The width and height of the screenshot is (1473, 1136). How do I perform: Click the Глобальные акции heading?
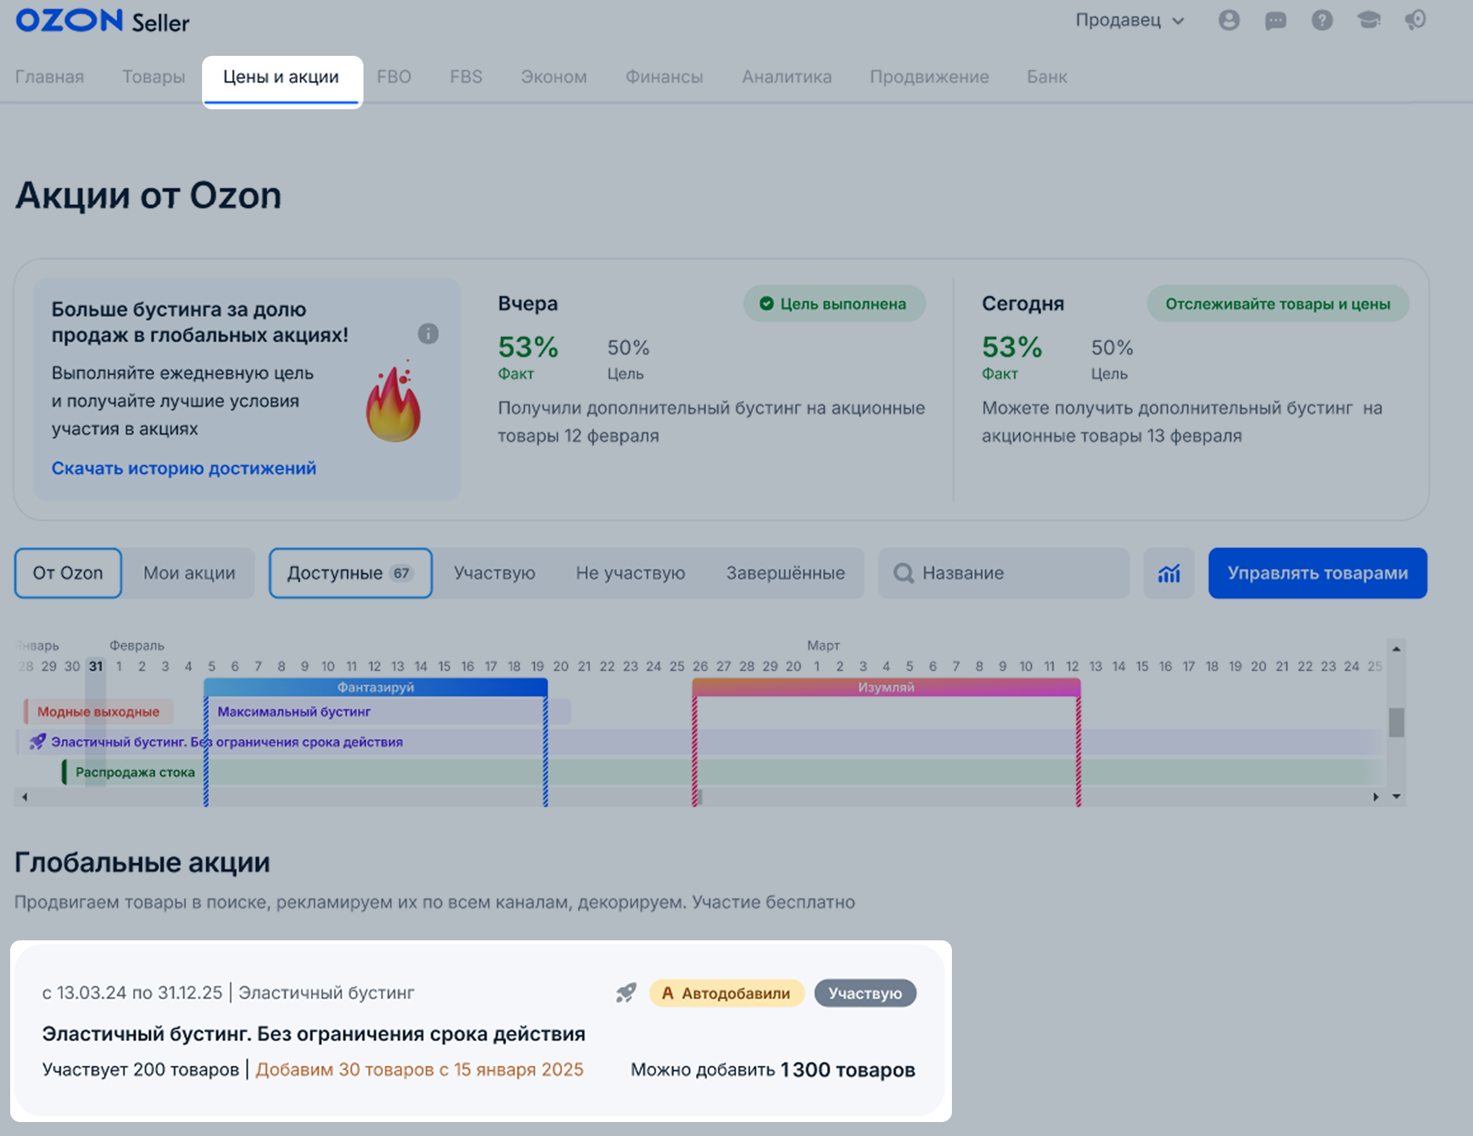[142, 862]
